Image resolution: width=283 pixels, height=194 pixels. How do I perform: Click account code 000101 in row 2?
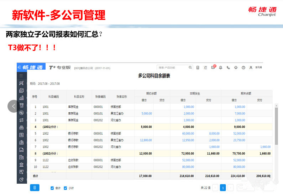(98, 113)
